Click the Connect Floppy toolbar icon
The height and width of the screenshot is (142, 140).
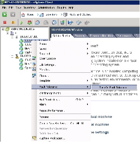pos(70,23)
